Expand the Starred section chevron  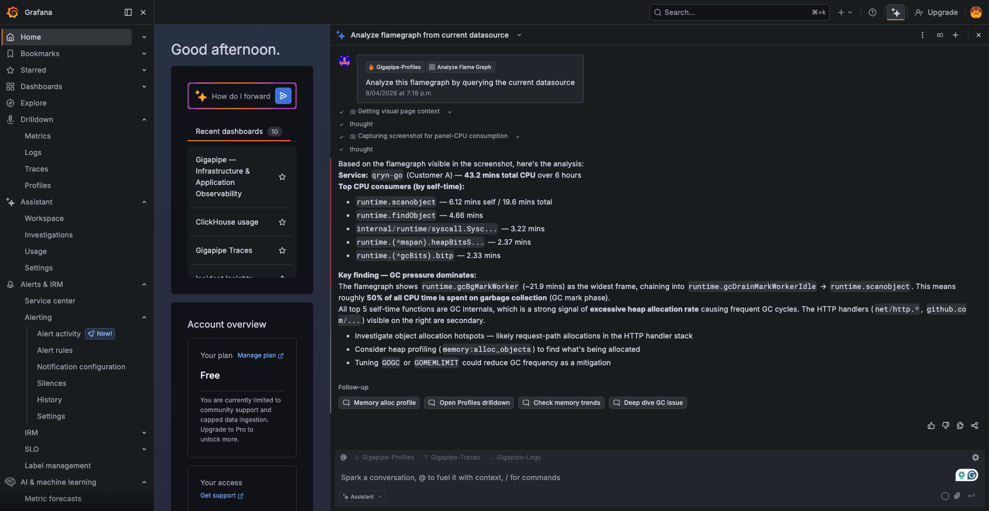point(144,70)
